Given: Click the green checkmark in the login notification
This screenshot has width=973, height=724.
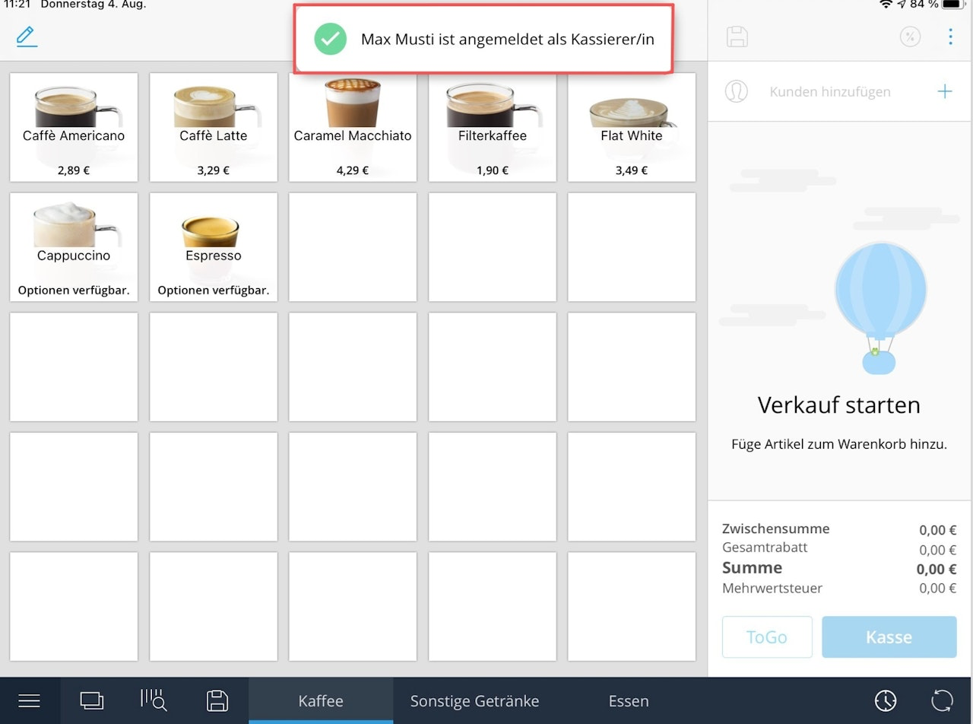Looking at the screenshot, I should 331,39.
